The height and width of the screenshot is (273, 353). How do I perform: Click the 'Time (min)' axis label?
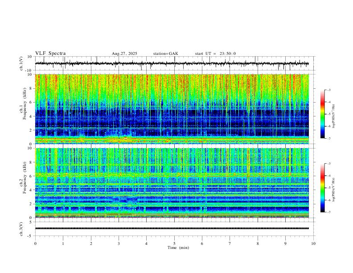tap(178, 248)
